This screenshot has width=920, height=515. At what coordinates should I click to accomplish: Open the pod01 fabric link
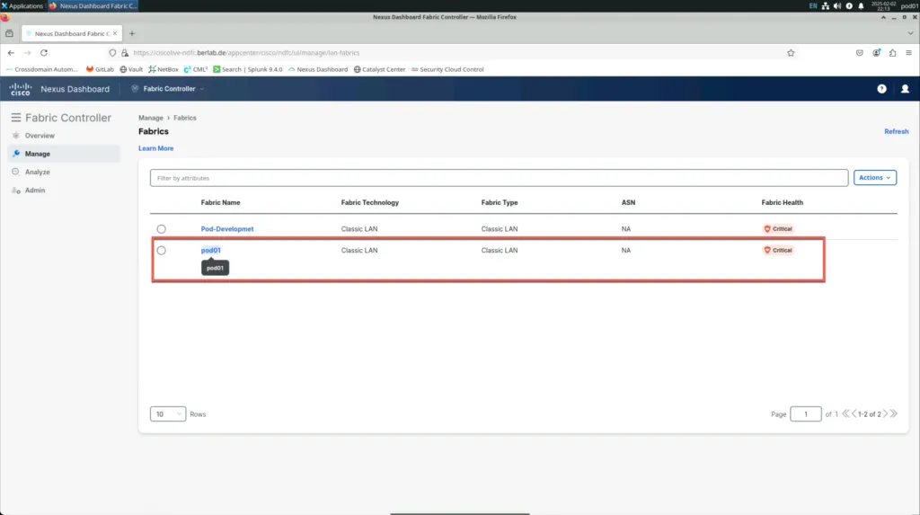click(x=211, y=251)
